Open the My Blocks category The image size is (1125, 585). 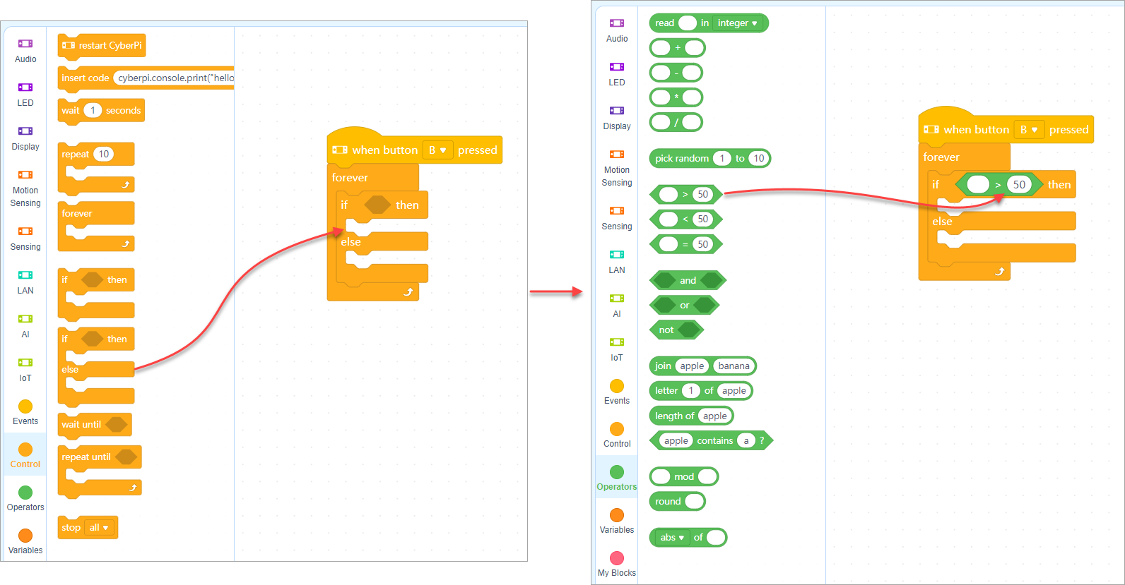click(x=616, y=564)
